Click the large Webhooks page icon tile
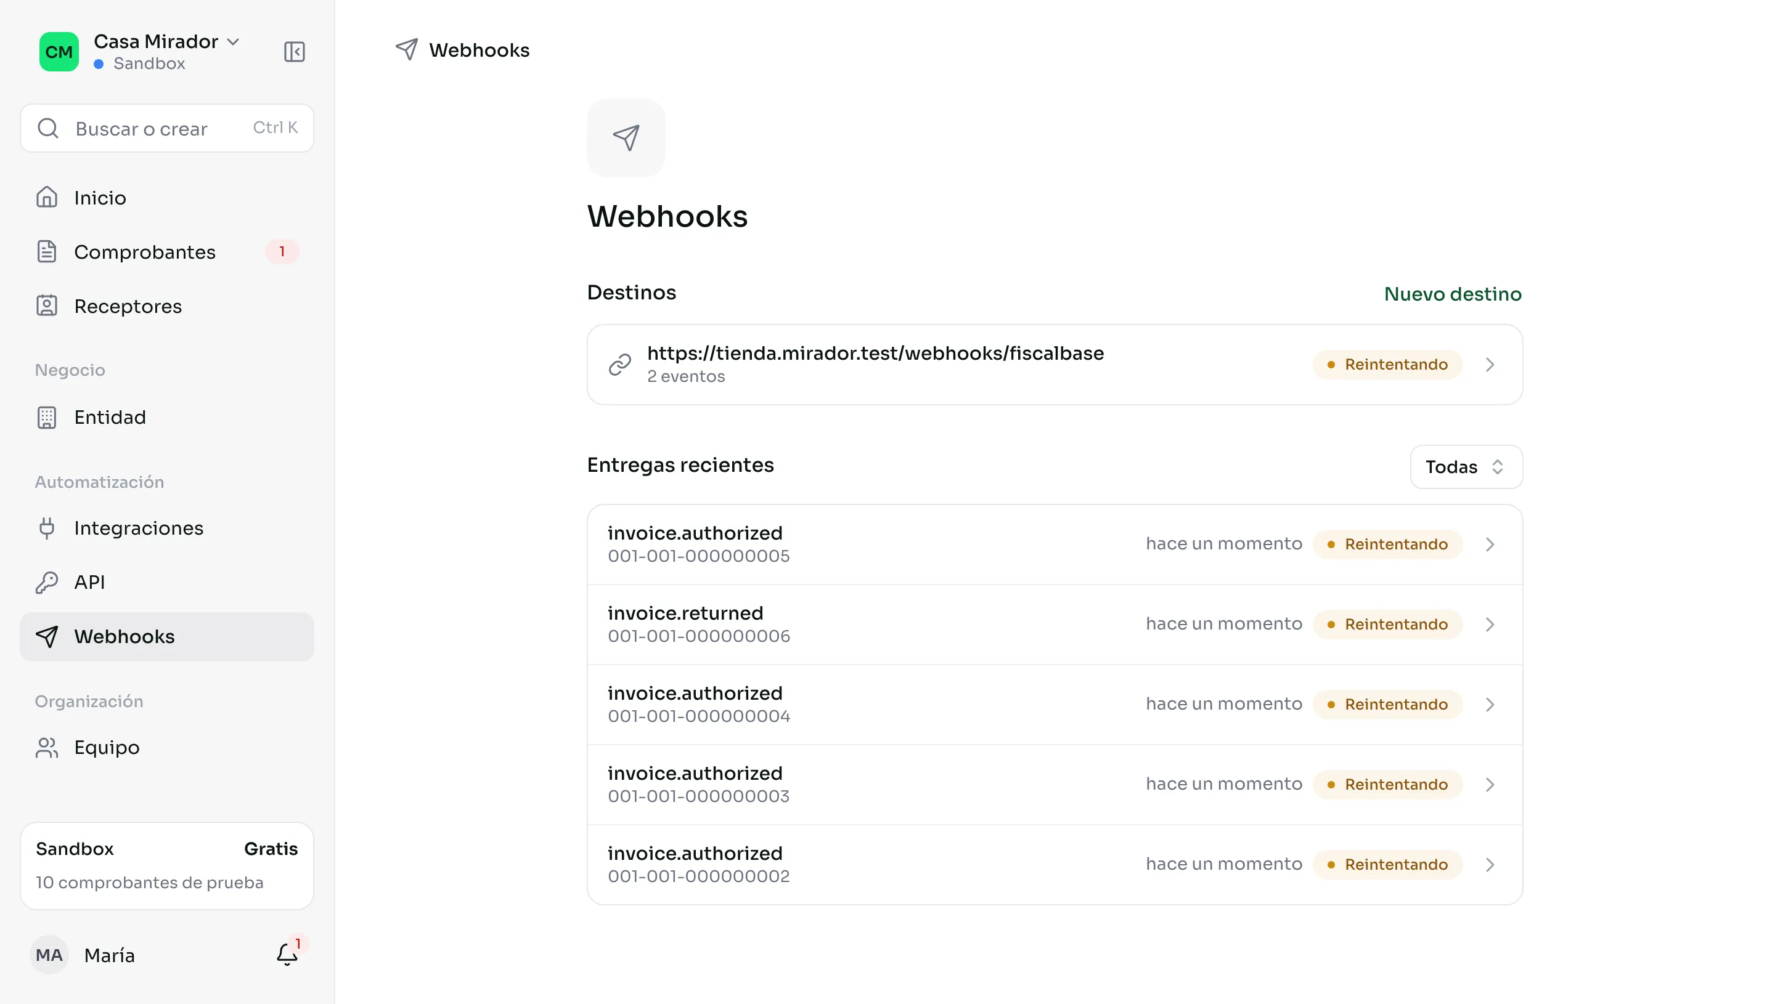This screenshot has height=1004, width=1775. pos(626,138)
